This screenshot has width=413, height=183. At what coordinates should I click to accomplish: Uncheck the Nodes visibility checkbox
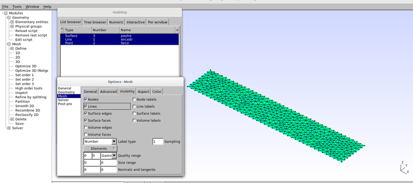coord(86,99)
